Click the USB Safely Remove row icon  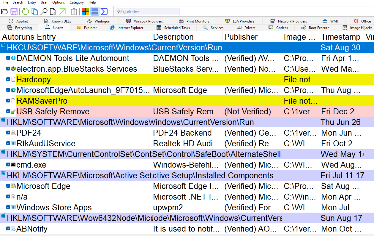[x=13, y=112]
